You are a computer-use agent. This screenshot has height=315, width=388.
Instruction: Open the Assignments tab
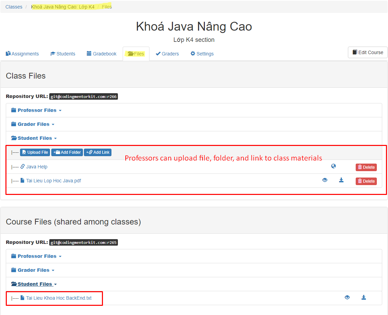22,54
